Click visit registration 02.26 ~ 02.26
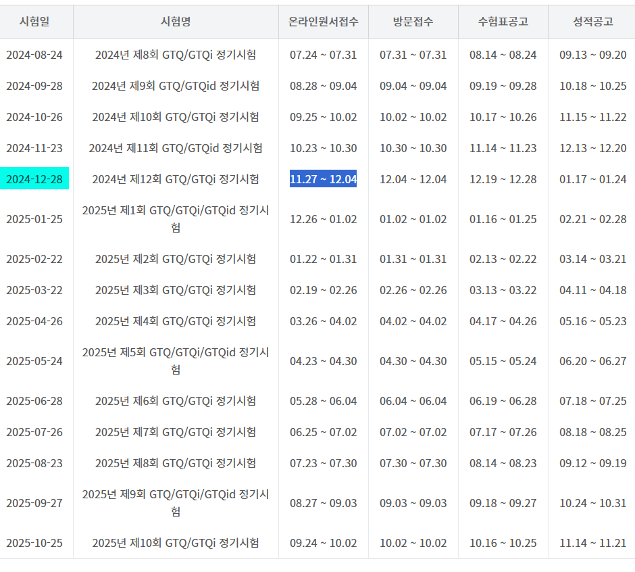This screenshot has width=635, height=572. coord(413,290)
